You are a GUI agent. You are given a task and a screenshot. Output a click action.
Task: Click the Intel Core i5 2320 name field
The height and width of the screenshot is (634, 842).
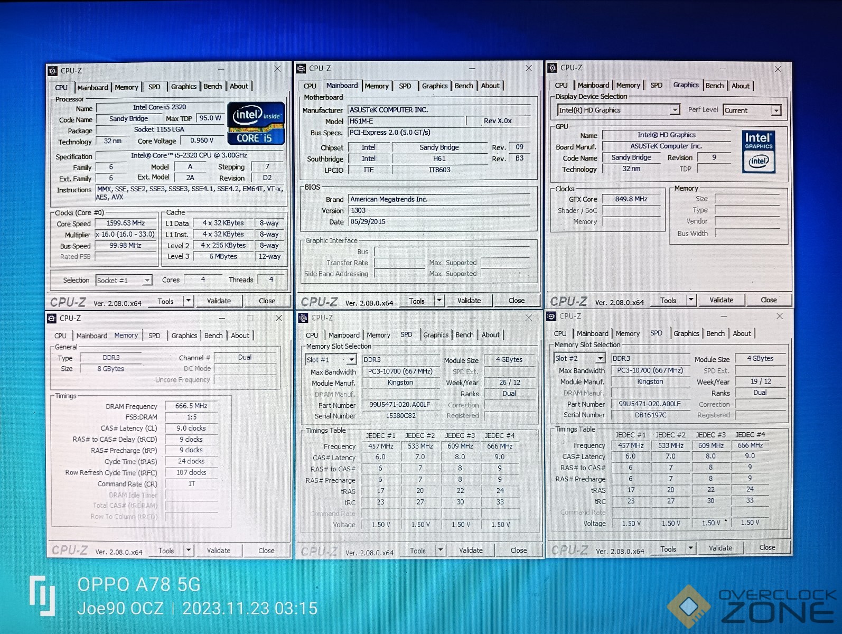[x=160, y=107]
